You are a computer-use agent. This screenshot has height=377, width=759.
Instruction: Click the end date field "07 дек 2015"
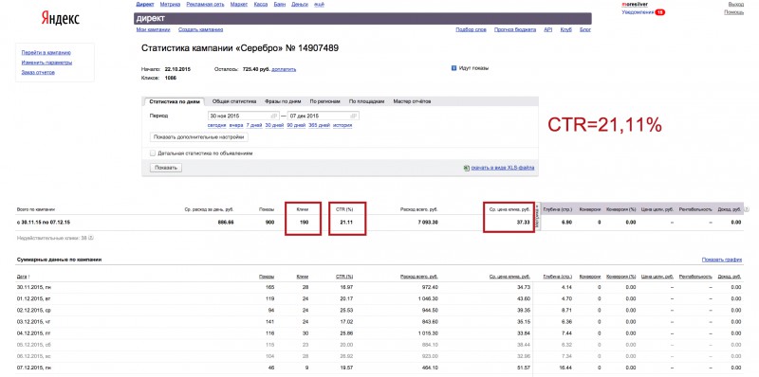pos(324,116)
